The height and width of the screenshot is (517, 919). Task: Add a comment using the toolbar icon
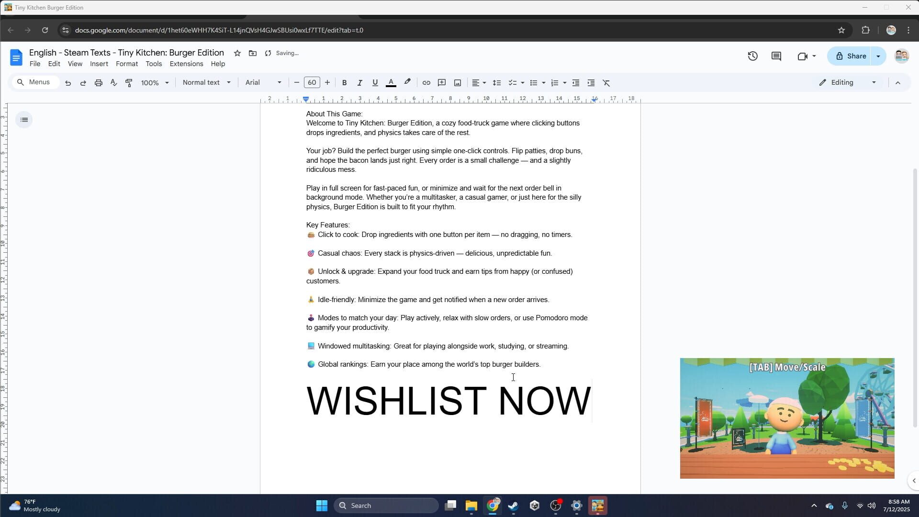442,82
